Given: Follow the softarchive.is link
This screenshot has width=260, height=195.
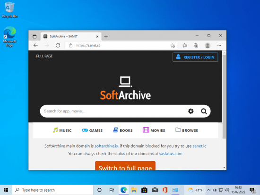Looking at the screenshot, I should coord(106,146).
